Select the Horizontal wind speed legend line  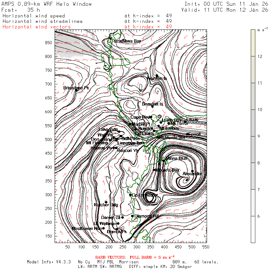(x=34, y=16)
